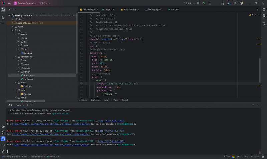The height and width of the screenshot is (159, 267).
Task: Open IDE settings gear icon
Action: coord(241,3)
